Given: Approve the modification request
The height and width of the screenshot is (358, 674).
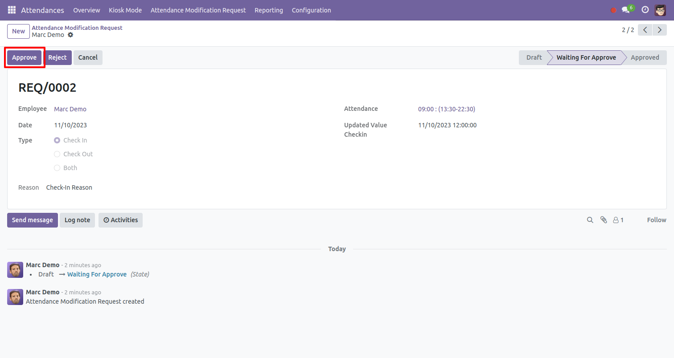Looking at the screenshot, I should coord(24,57).
